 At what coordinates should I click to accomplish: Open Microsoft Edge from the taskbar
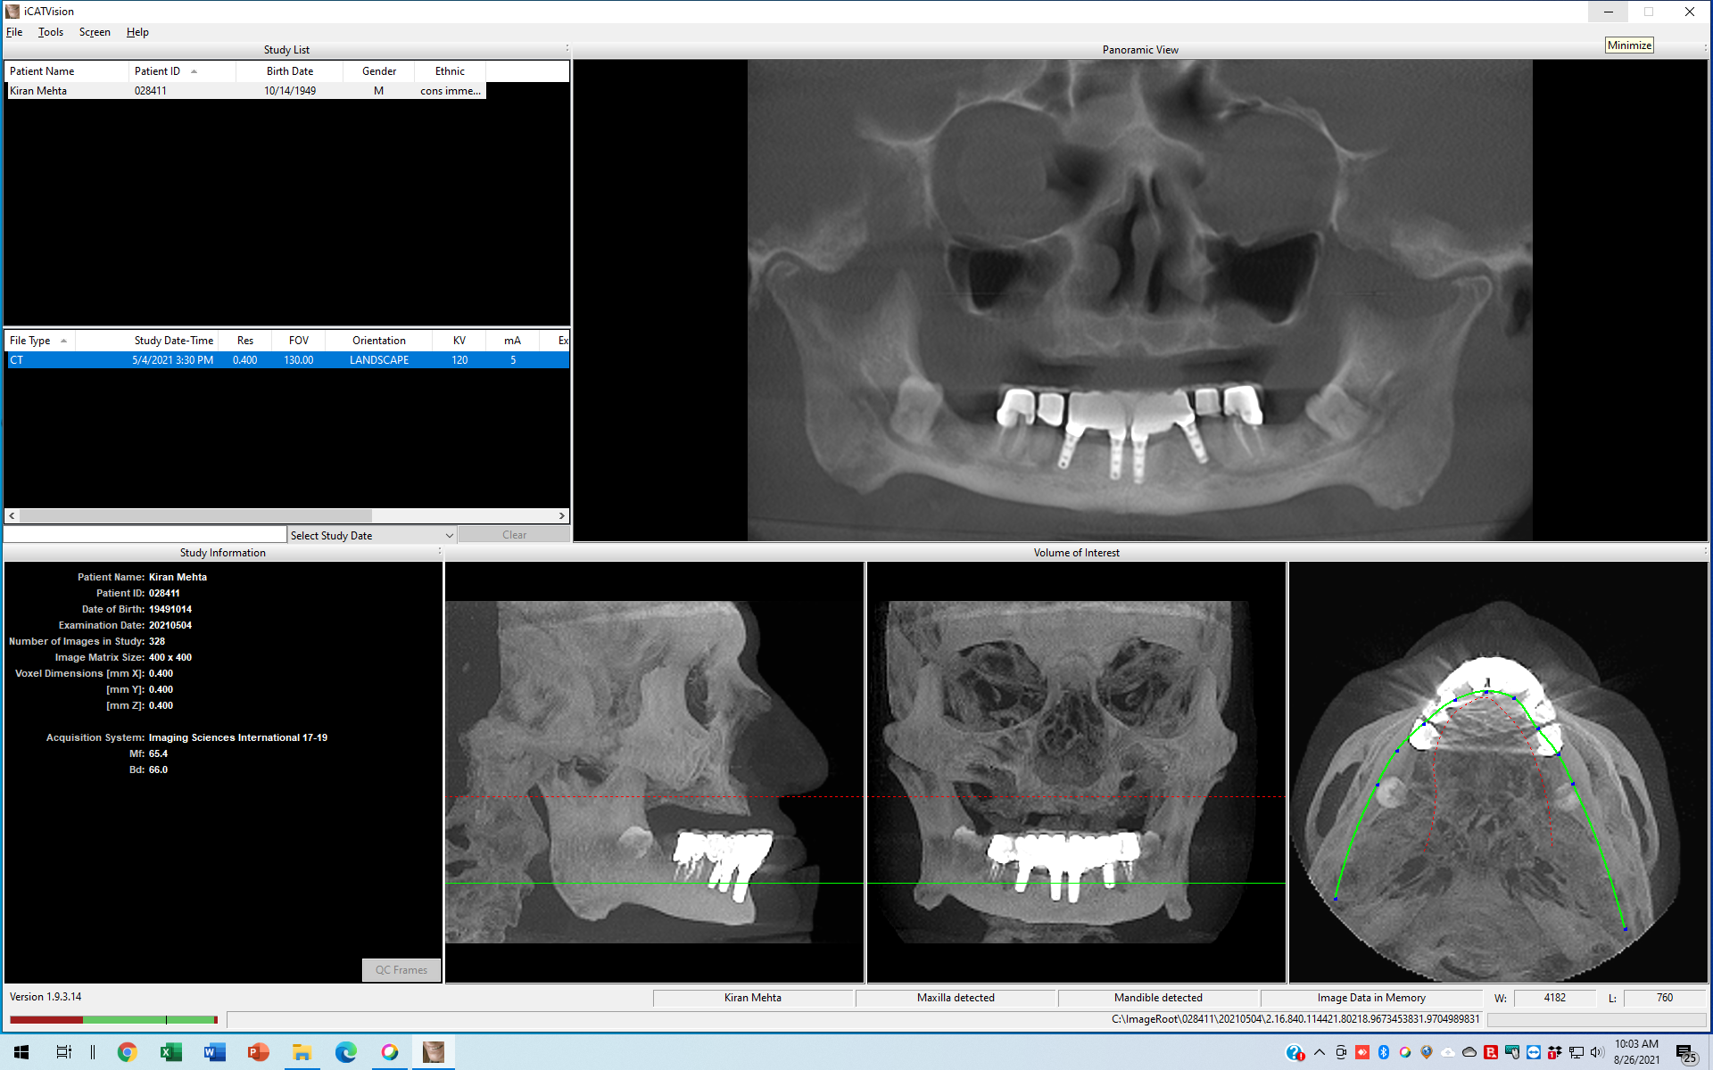point(345,1052)
